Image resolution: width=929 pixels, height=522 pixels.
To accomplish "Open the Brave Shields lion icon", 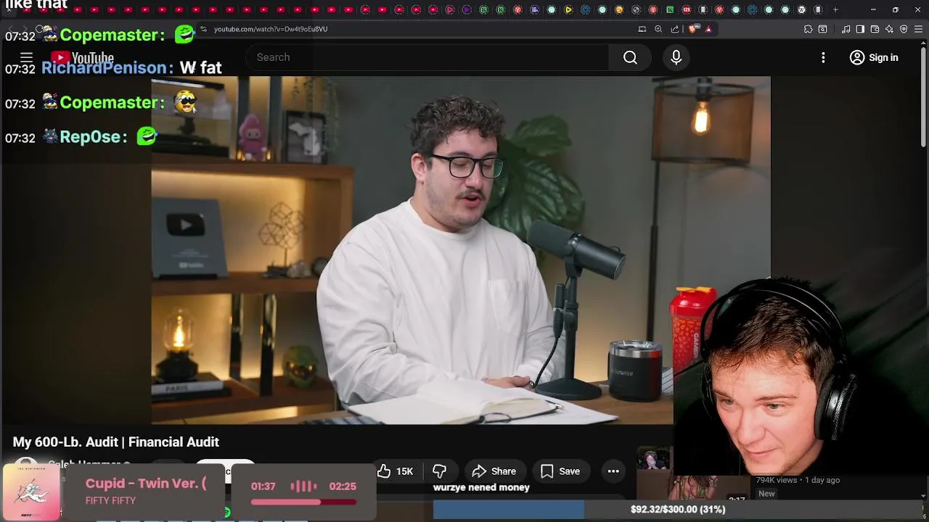I will pos(694,29).
